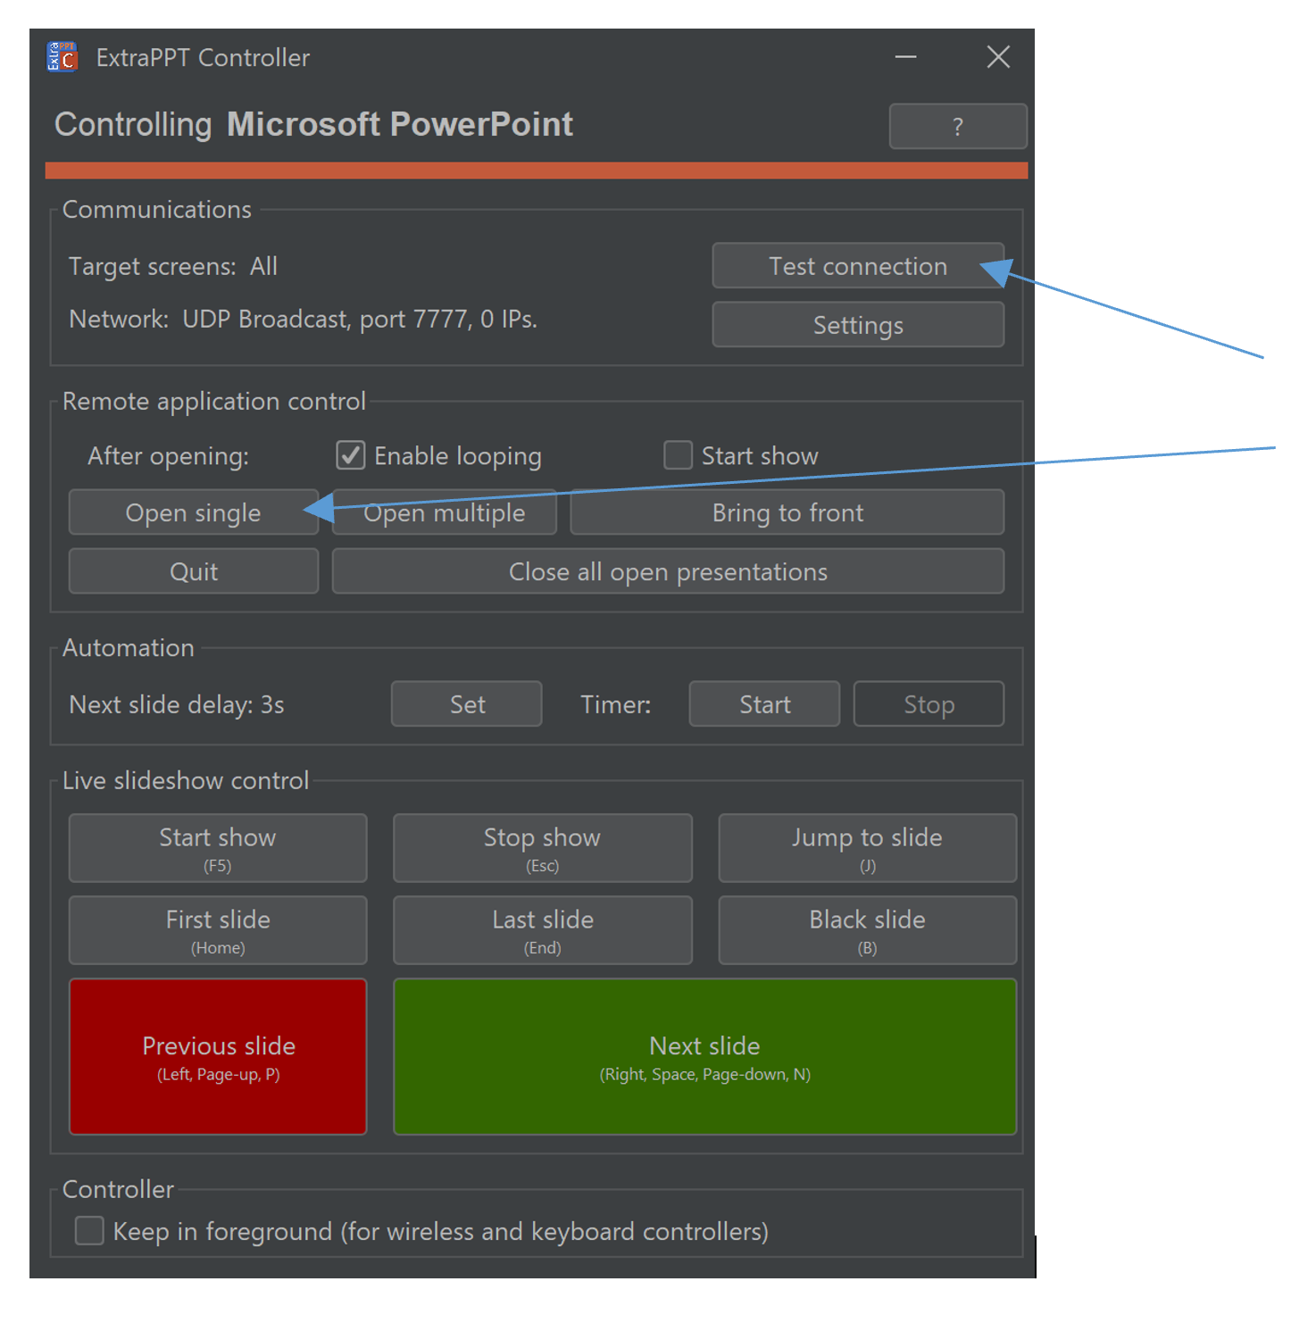
Task: Click Close all open presentations
Action: pyautogui.click(x=668, y=571)
